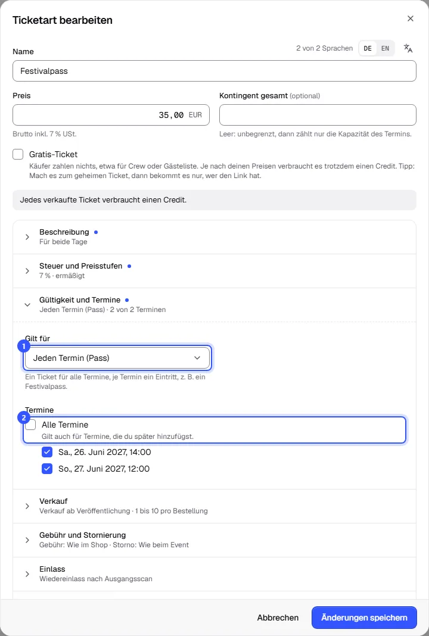Image resolution: width=429 pixels, height=636 pixels.
Task: Enable the Gratis-Ticket checkbox
Action: tap(18, 155)
